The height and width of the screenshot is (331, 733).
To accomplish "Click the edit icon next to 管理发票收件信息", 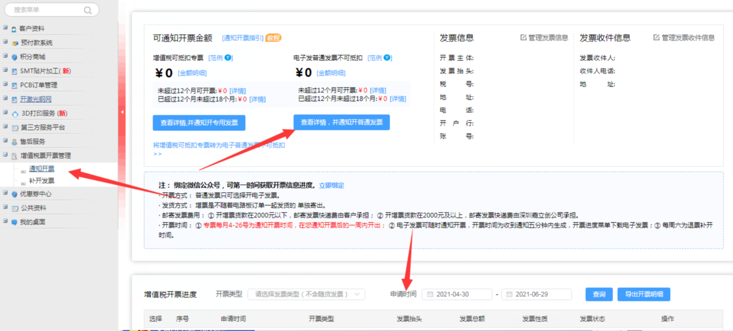I will pyautogui.click(x=656, y=37).
